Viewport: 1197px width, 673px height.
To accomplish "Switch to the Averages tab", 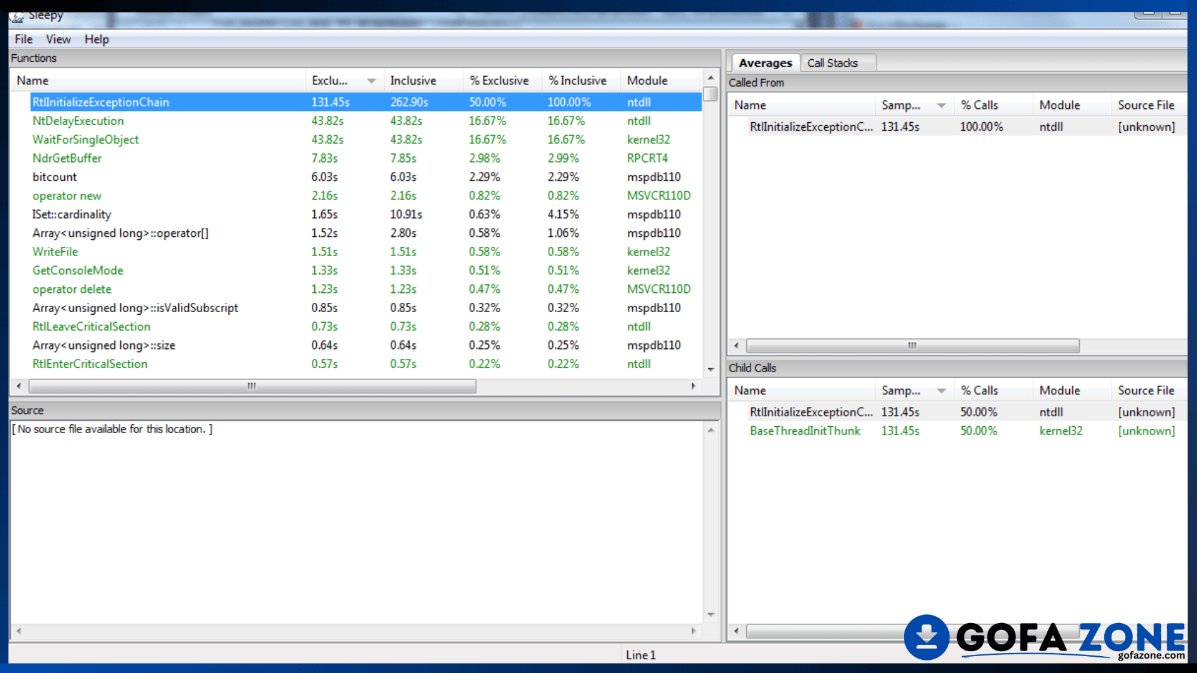I will [765, 63].
